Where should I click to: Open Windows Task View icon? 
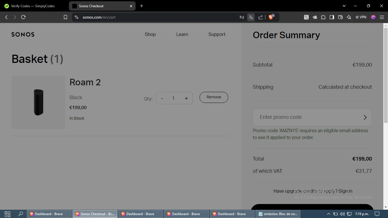(8, 214)
